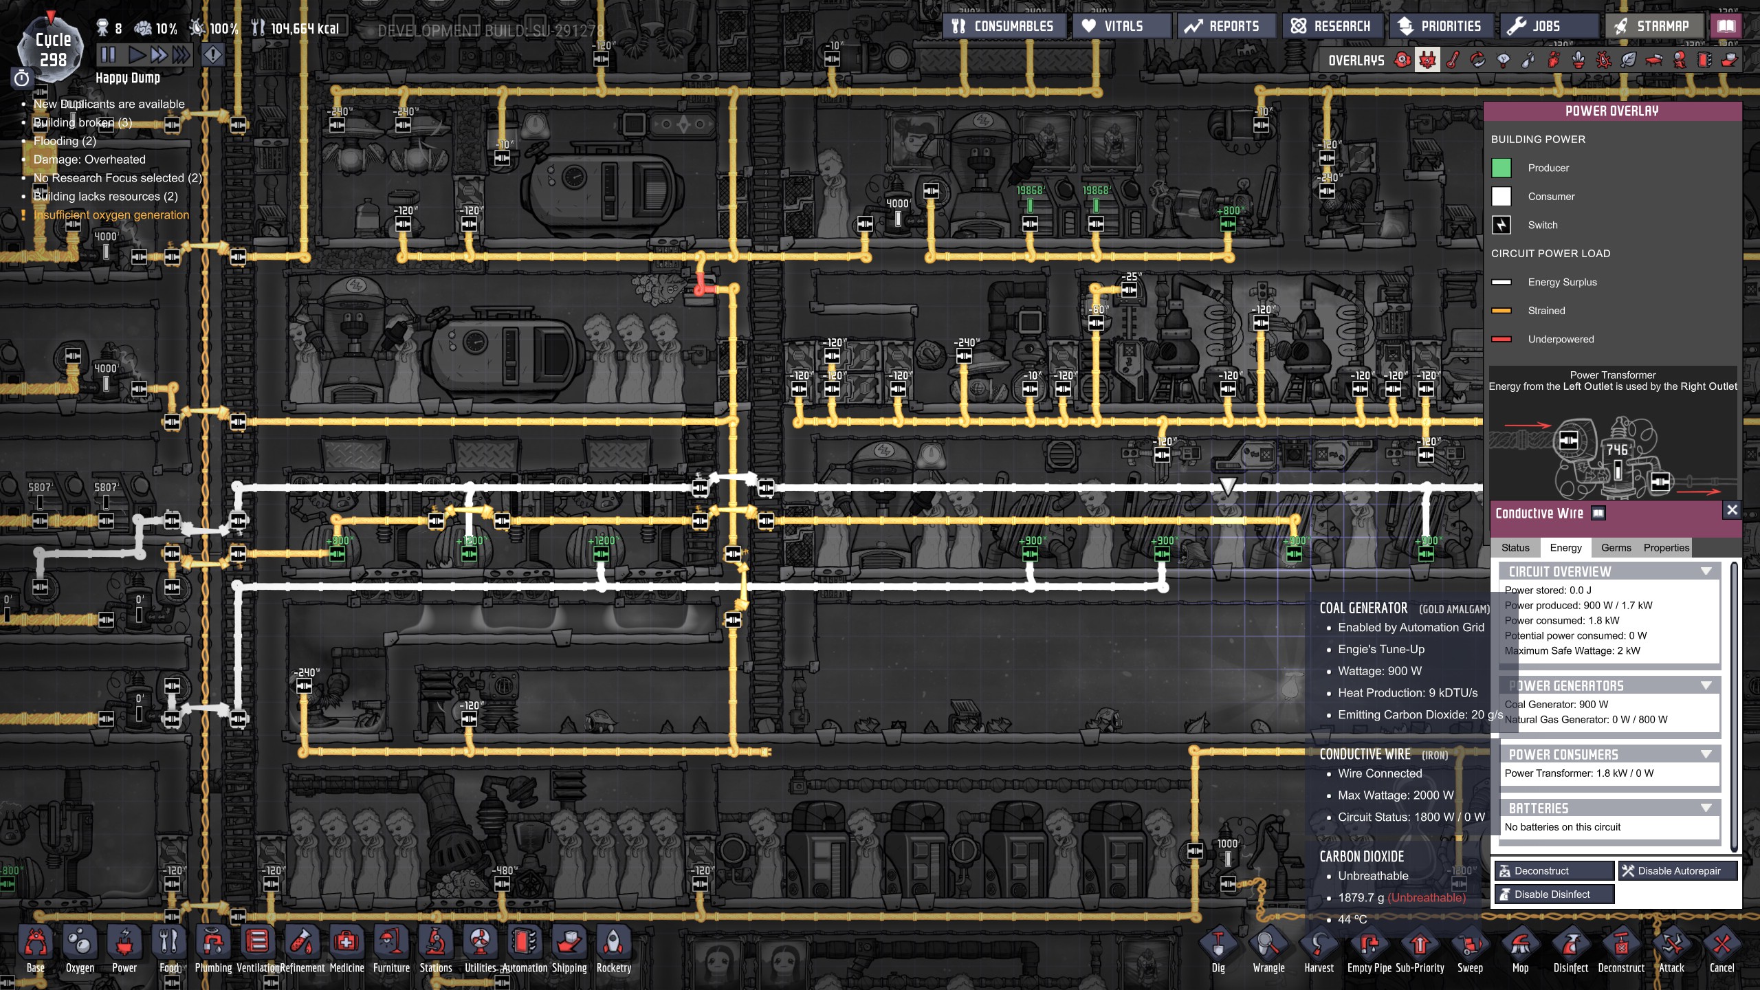
Task: Switch to the Germs tab
Action: click(x=1616, y=547)
